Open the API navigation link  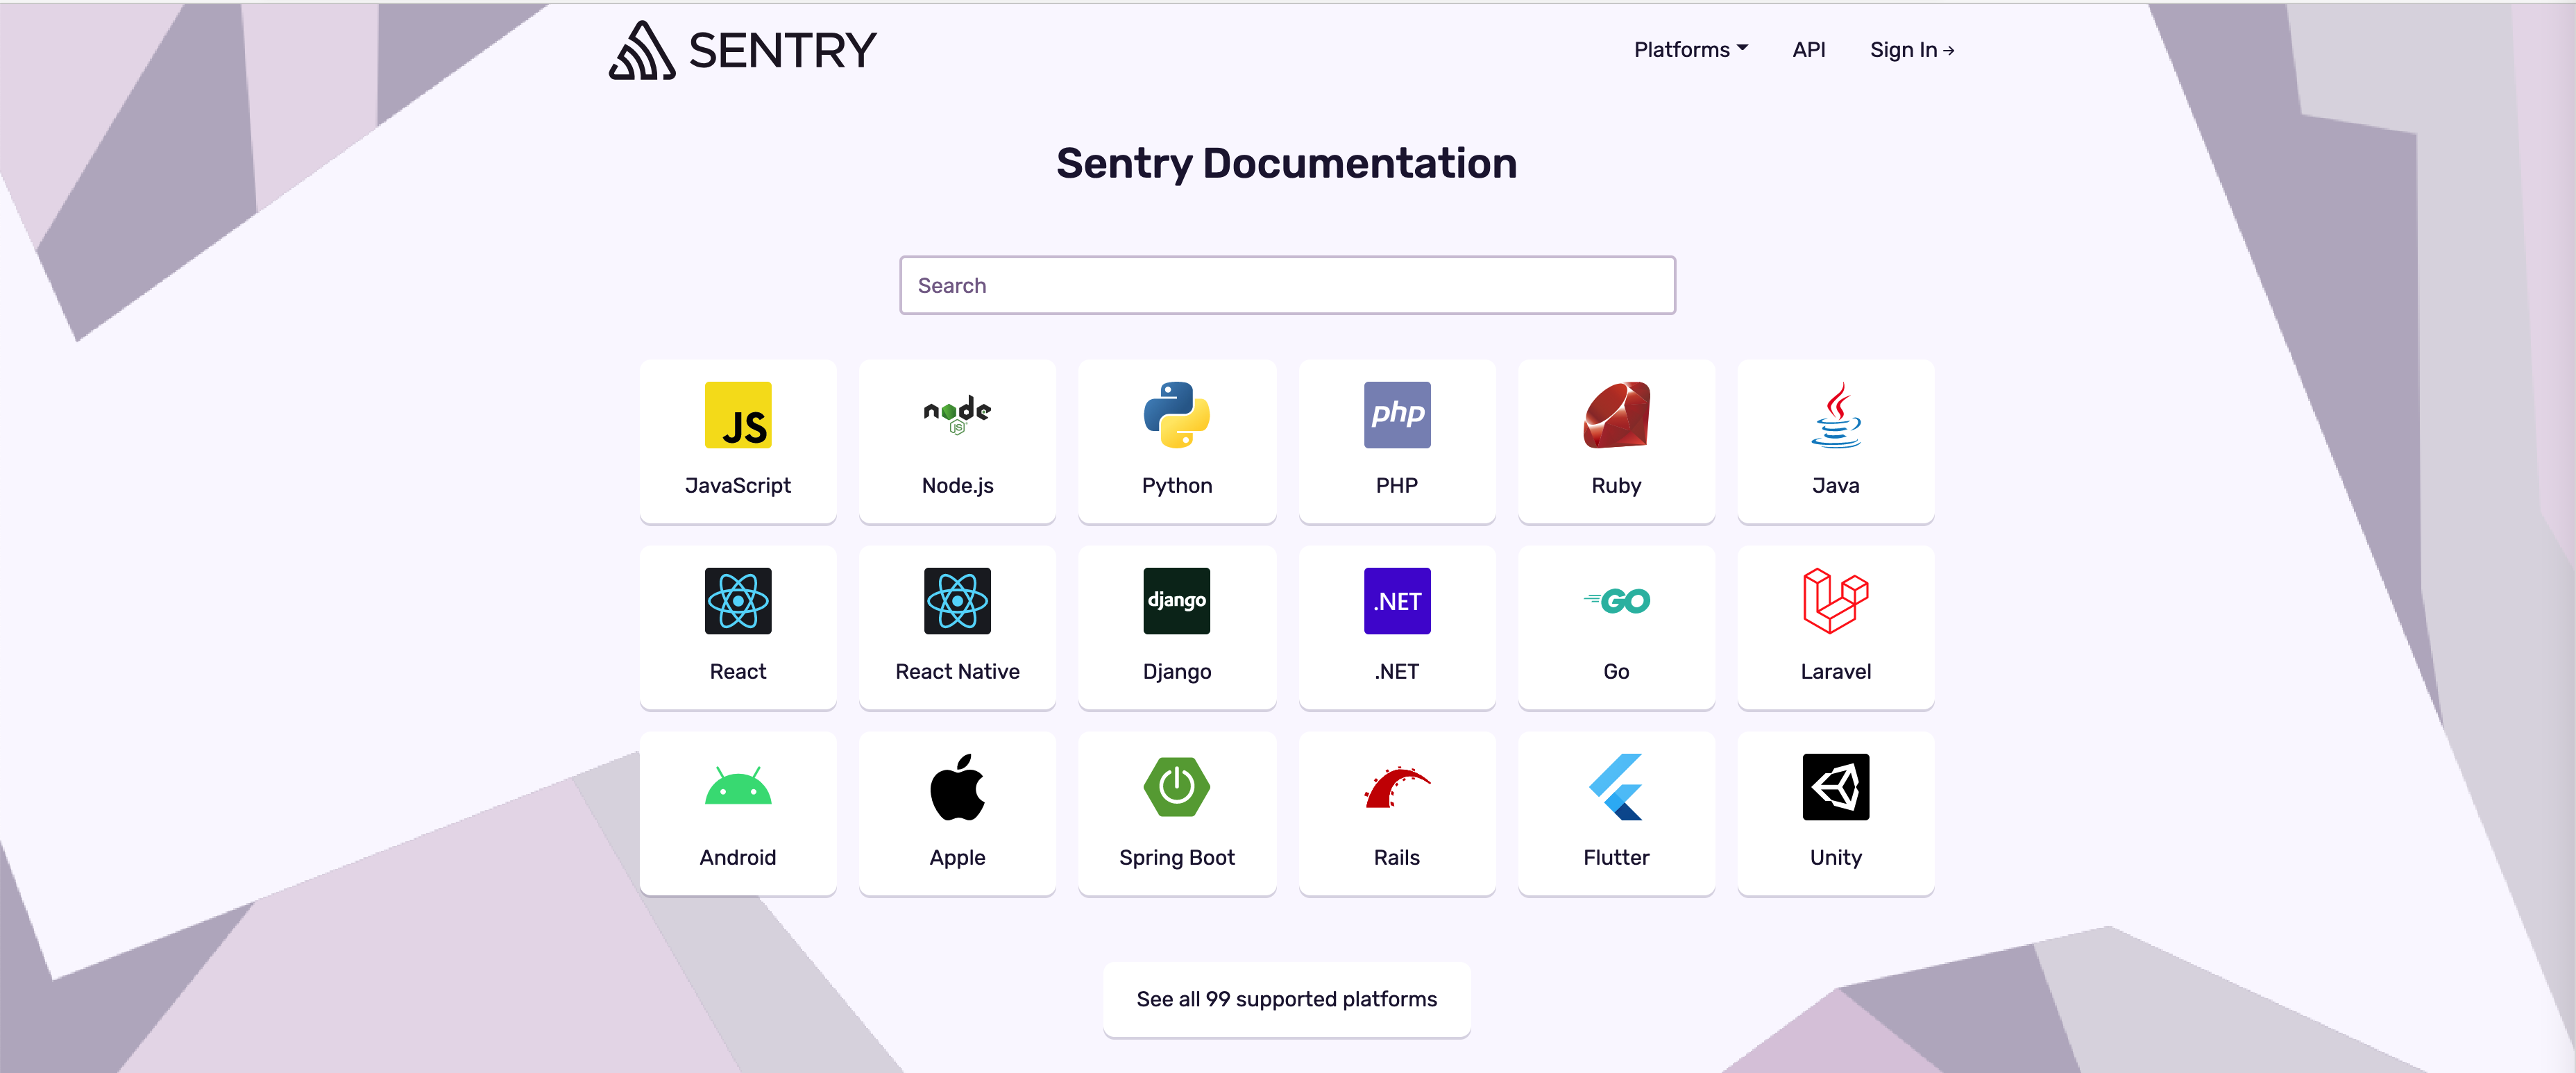(1809, 50)
